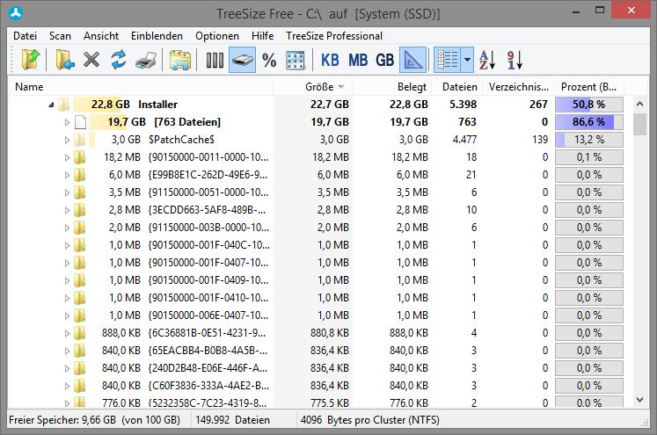Click the $PatchCache$ folder icon
657x435 pixels.
pyautogui.click(x=80, y=140)
